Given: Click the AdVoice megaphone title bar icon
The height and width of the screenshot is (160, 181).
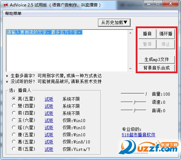Looking at the screenshot, I should click(x=5, y=5).
